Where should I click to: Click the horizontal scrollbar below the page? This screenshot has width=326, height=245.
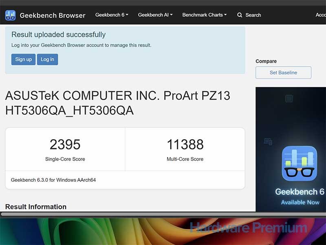163,214
